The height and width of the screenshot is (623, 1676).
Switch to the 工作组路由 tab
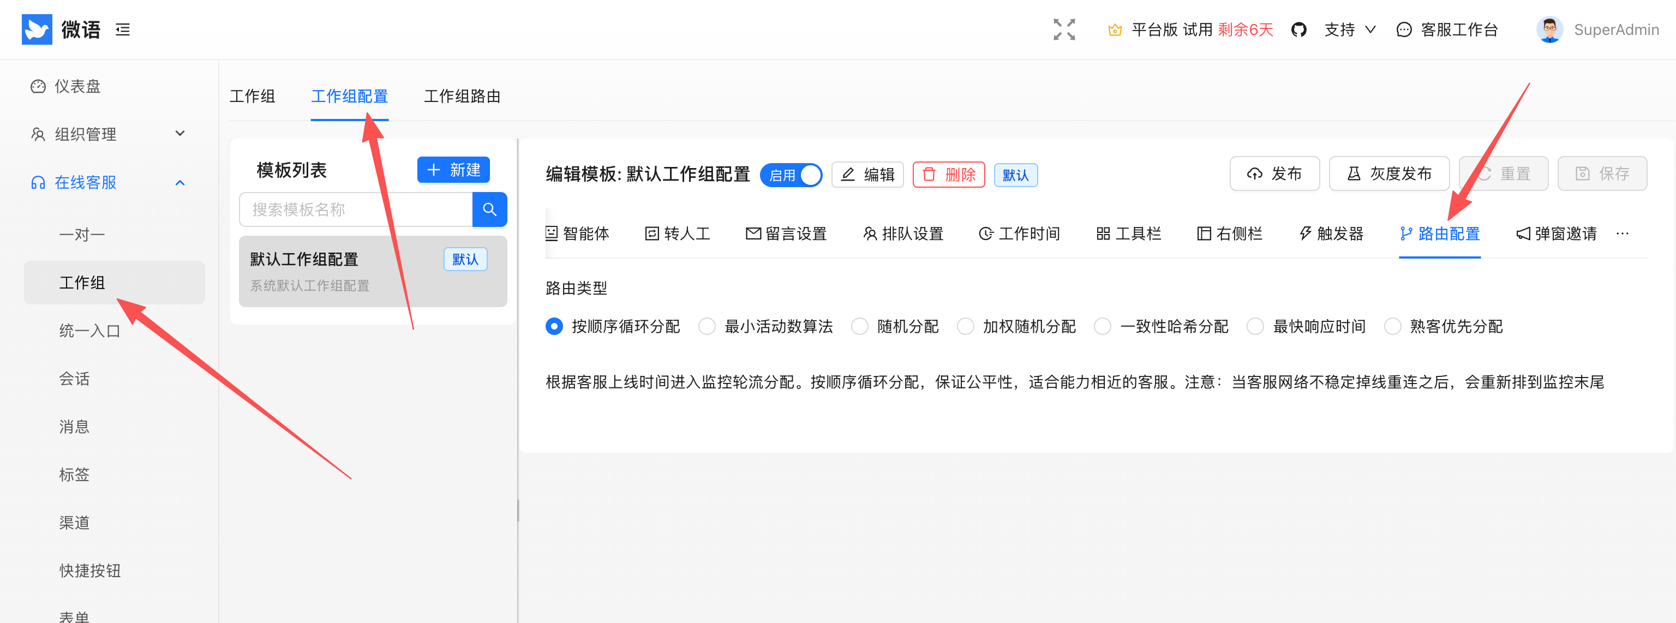click(462, 96)
